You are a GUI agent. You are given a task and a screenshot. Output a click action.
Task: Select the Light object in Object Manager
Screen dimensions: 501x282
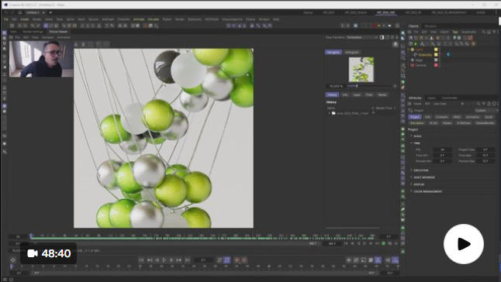(419, 50)
